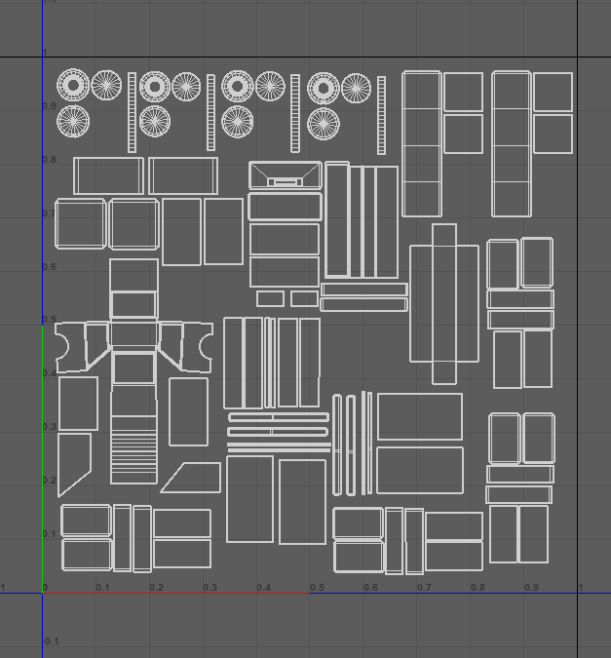Select the rightmost wheel group's bottom wheel
Image resolution: width=611 pixels, height=658 pixels.
click(324, 123)
